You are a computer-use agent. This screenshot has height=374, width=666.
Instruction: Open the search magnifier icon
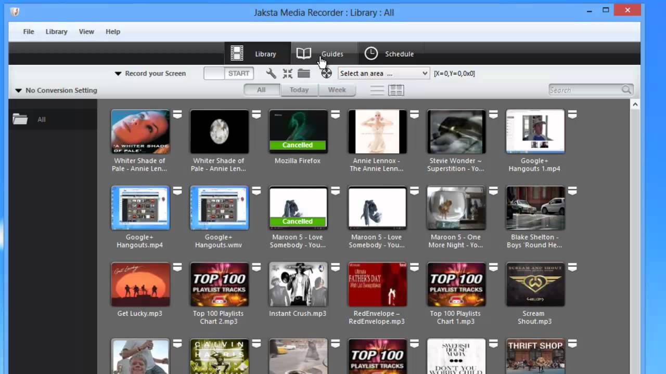pyautogui.click(x=625, y=89)
